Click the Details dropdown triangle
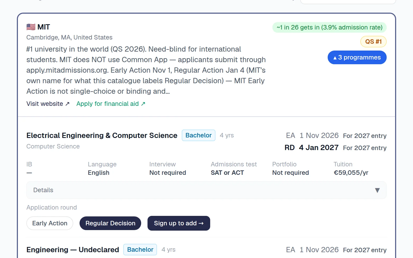Image resolution: width=413 pixels, height=258 pixels. [x=377, y=190]
